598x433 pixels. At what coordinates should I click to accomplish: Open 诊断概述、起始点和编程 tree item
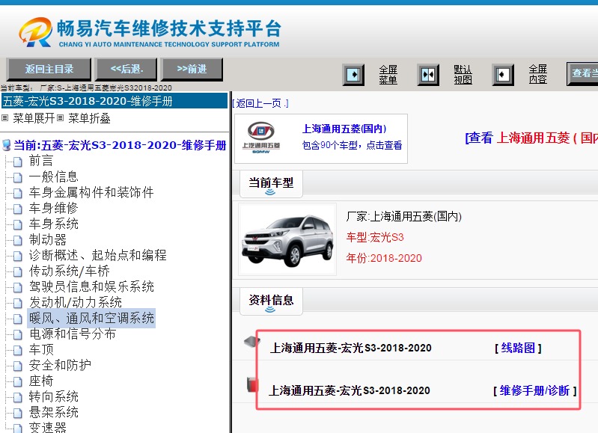[98, 255]
